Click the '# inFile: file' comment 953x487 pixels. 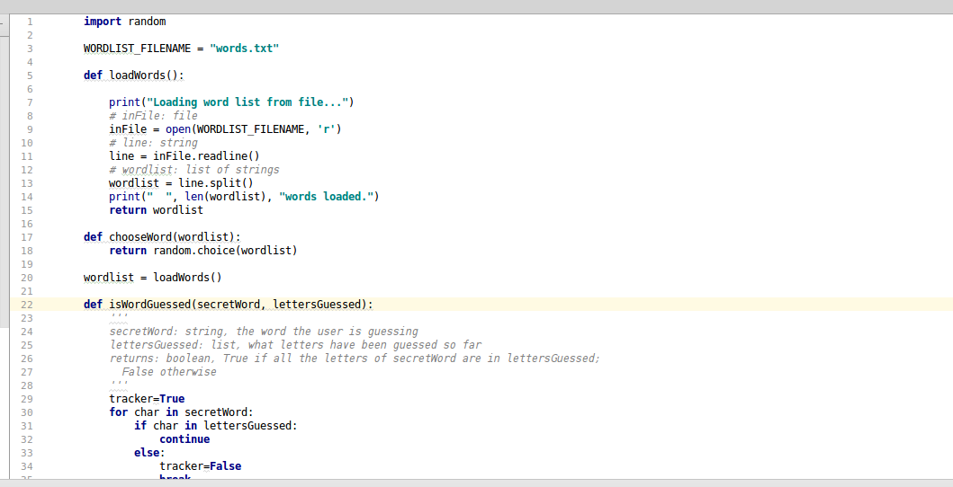tap(153, 116)
